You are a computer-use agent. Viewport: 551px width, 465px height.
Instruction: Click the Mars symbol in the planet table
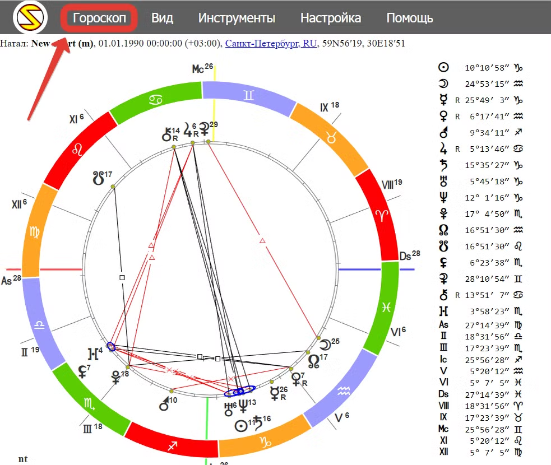443,132
